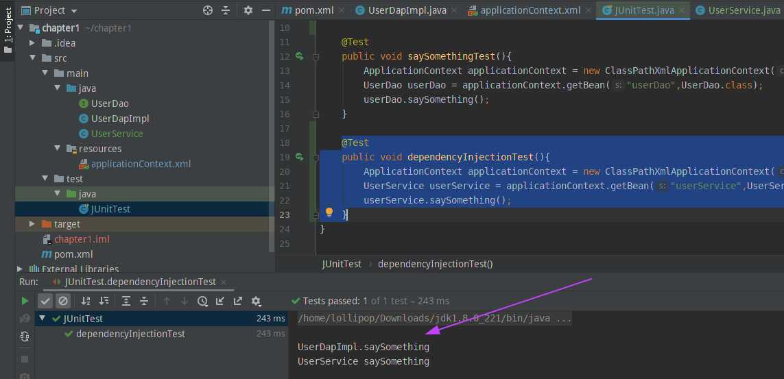The height and width of the screenshot is (379, 784).
Task: Close the JUnitTest.java tab
Action: [683, 10]
